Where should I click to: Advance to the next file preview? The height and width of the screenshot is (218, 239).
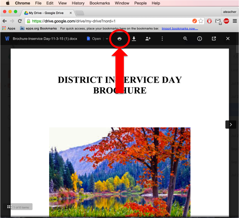[231, 125]
